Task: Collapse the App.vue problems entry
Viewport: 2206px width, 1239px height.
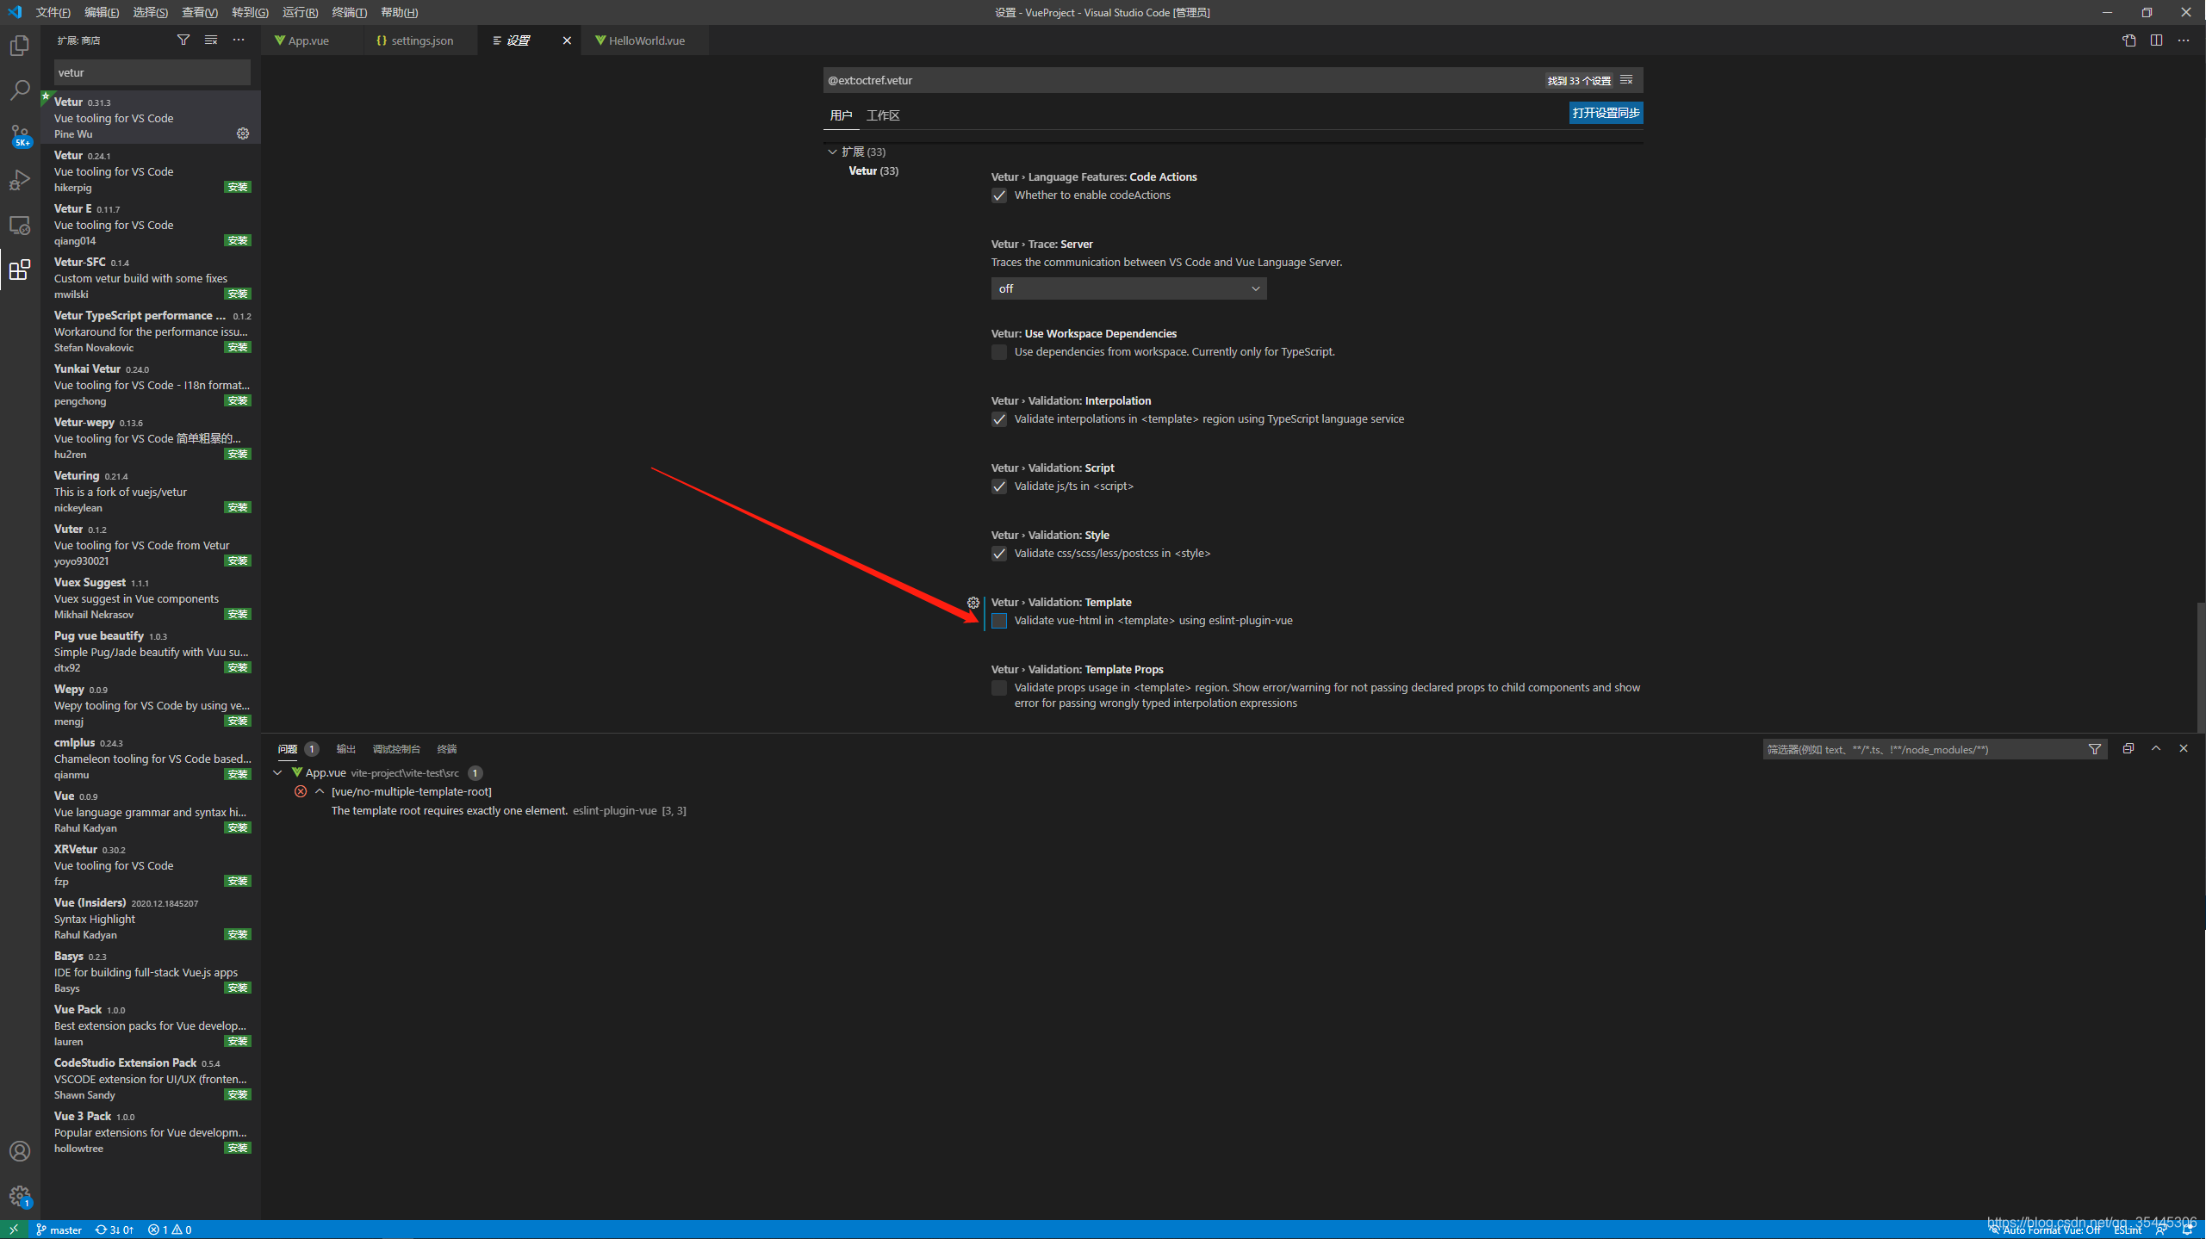Action: [278, 772]
